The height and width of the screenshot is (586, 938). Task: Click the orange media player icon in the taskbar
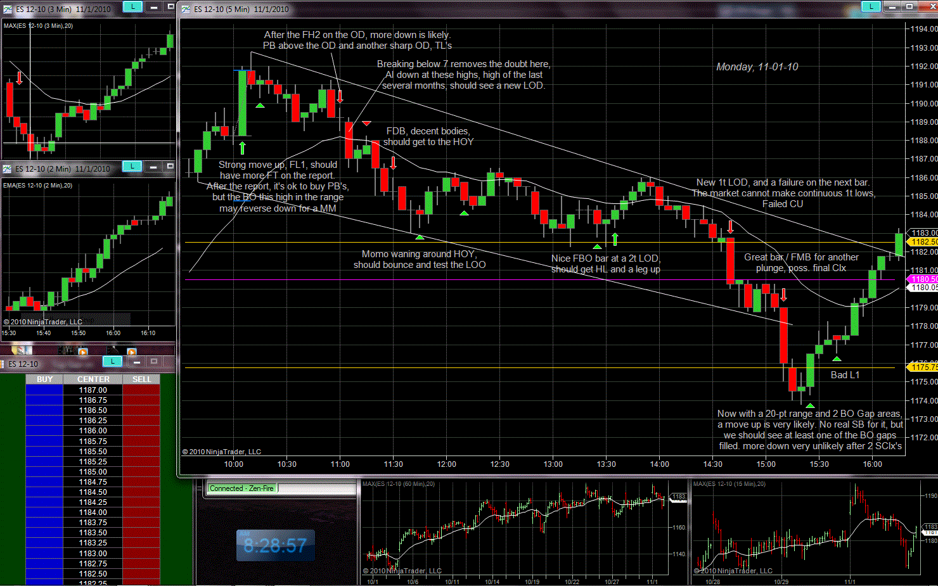coord(82,351)
